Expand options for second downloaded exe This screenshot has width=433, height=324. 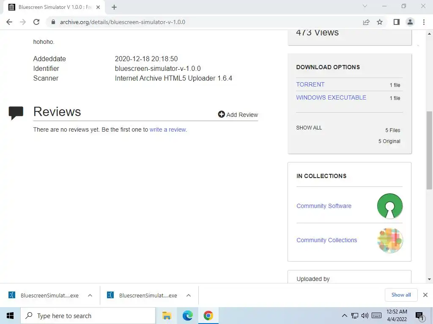(x=189, y=295)
